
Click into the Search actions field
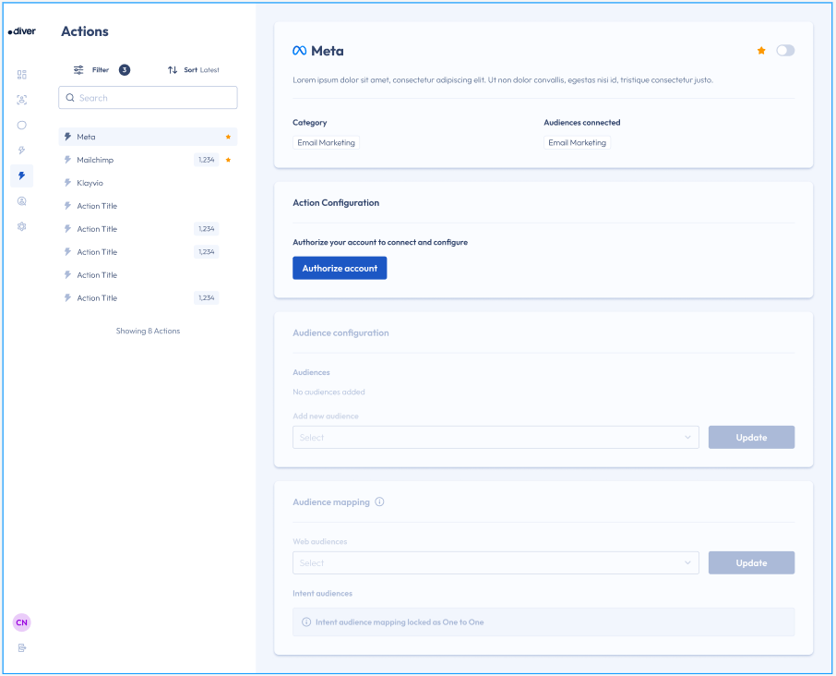point(148,98)
